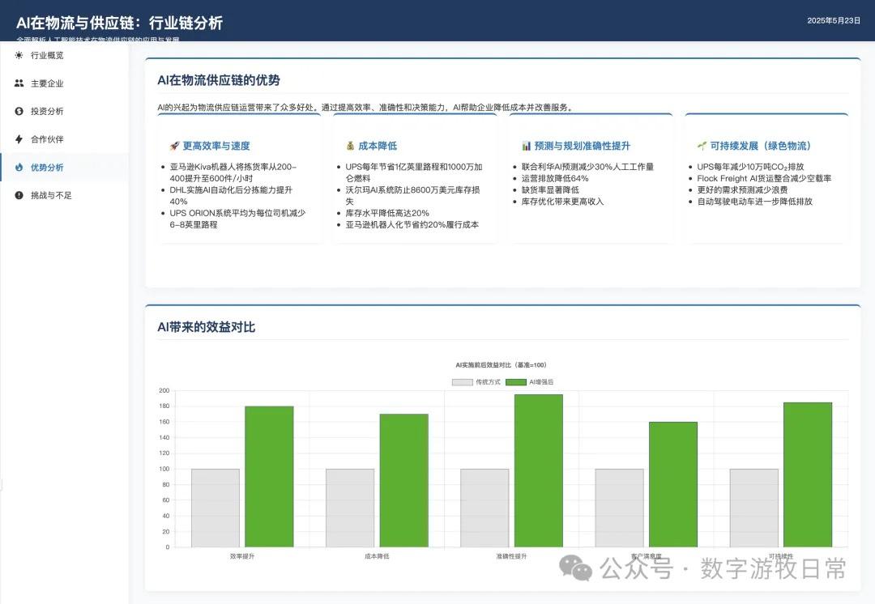Click the 更高效率与速度 card heading
Viewport: 875px width, 604px height.
pyautogui.click(x=216, y=147)
